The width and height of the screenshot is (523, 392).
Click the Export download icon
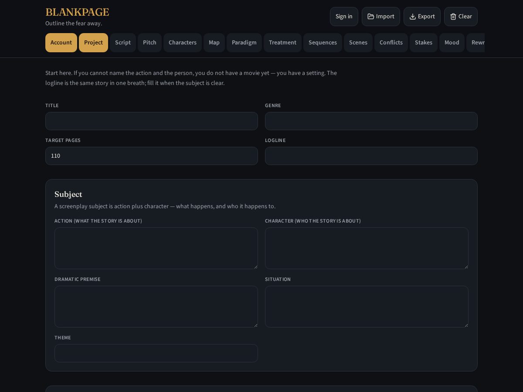coord(413,17)
